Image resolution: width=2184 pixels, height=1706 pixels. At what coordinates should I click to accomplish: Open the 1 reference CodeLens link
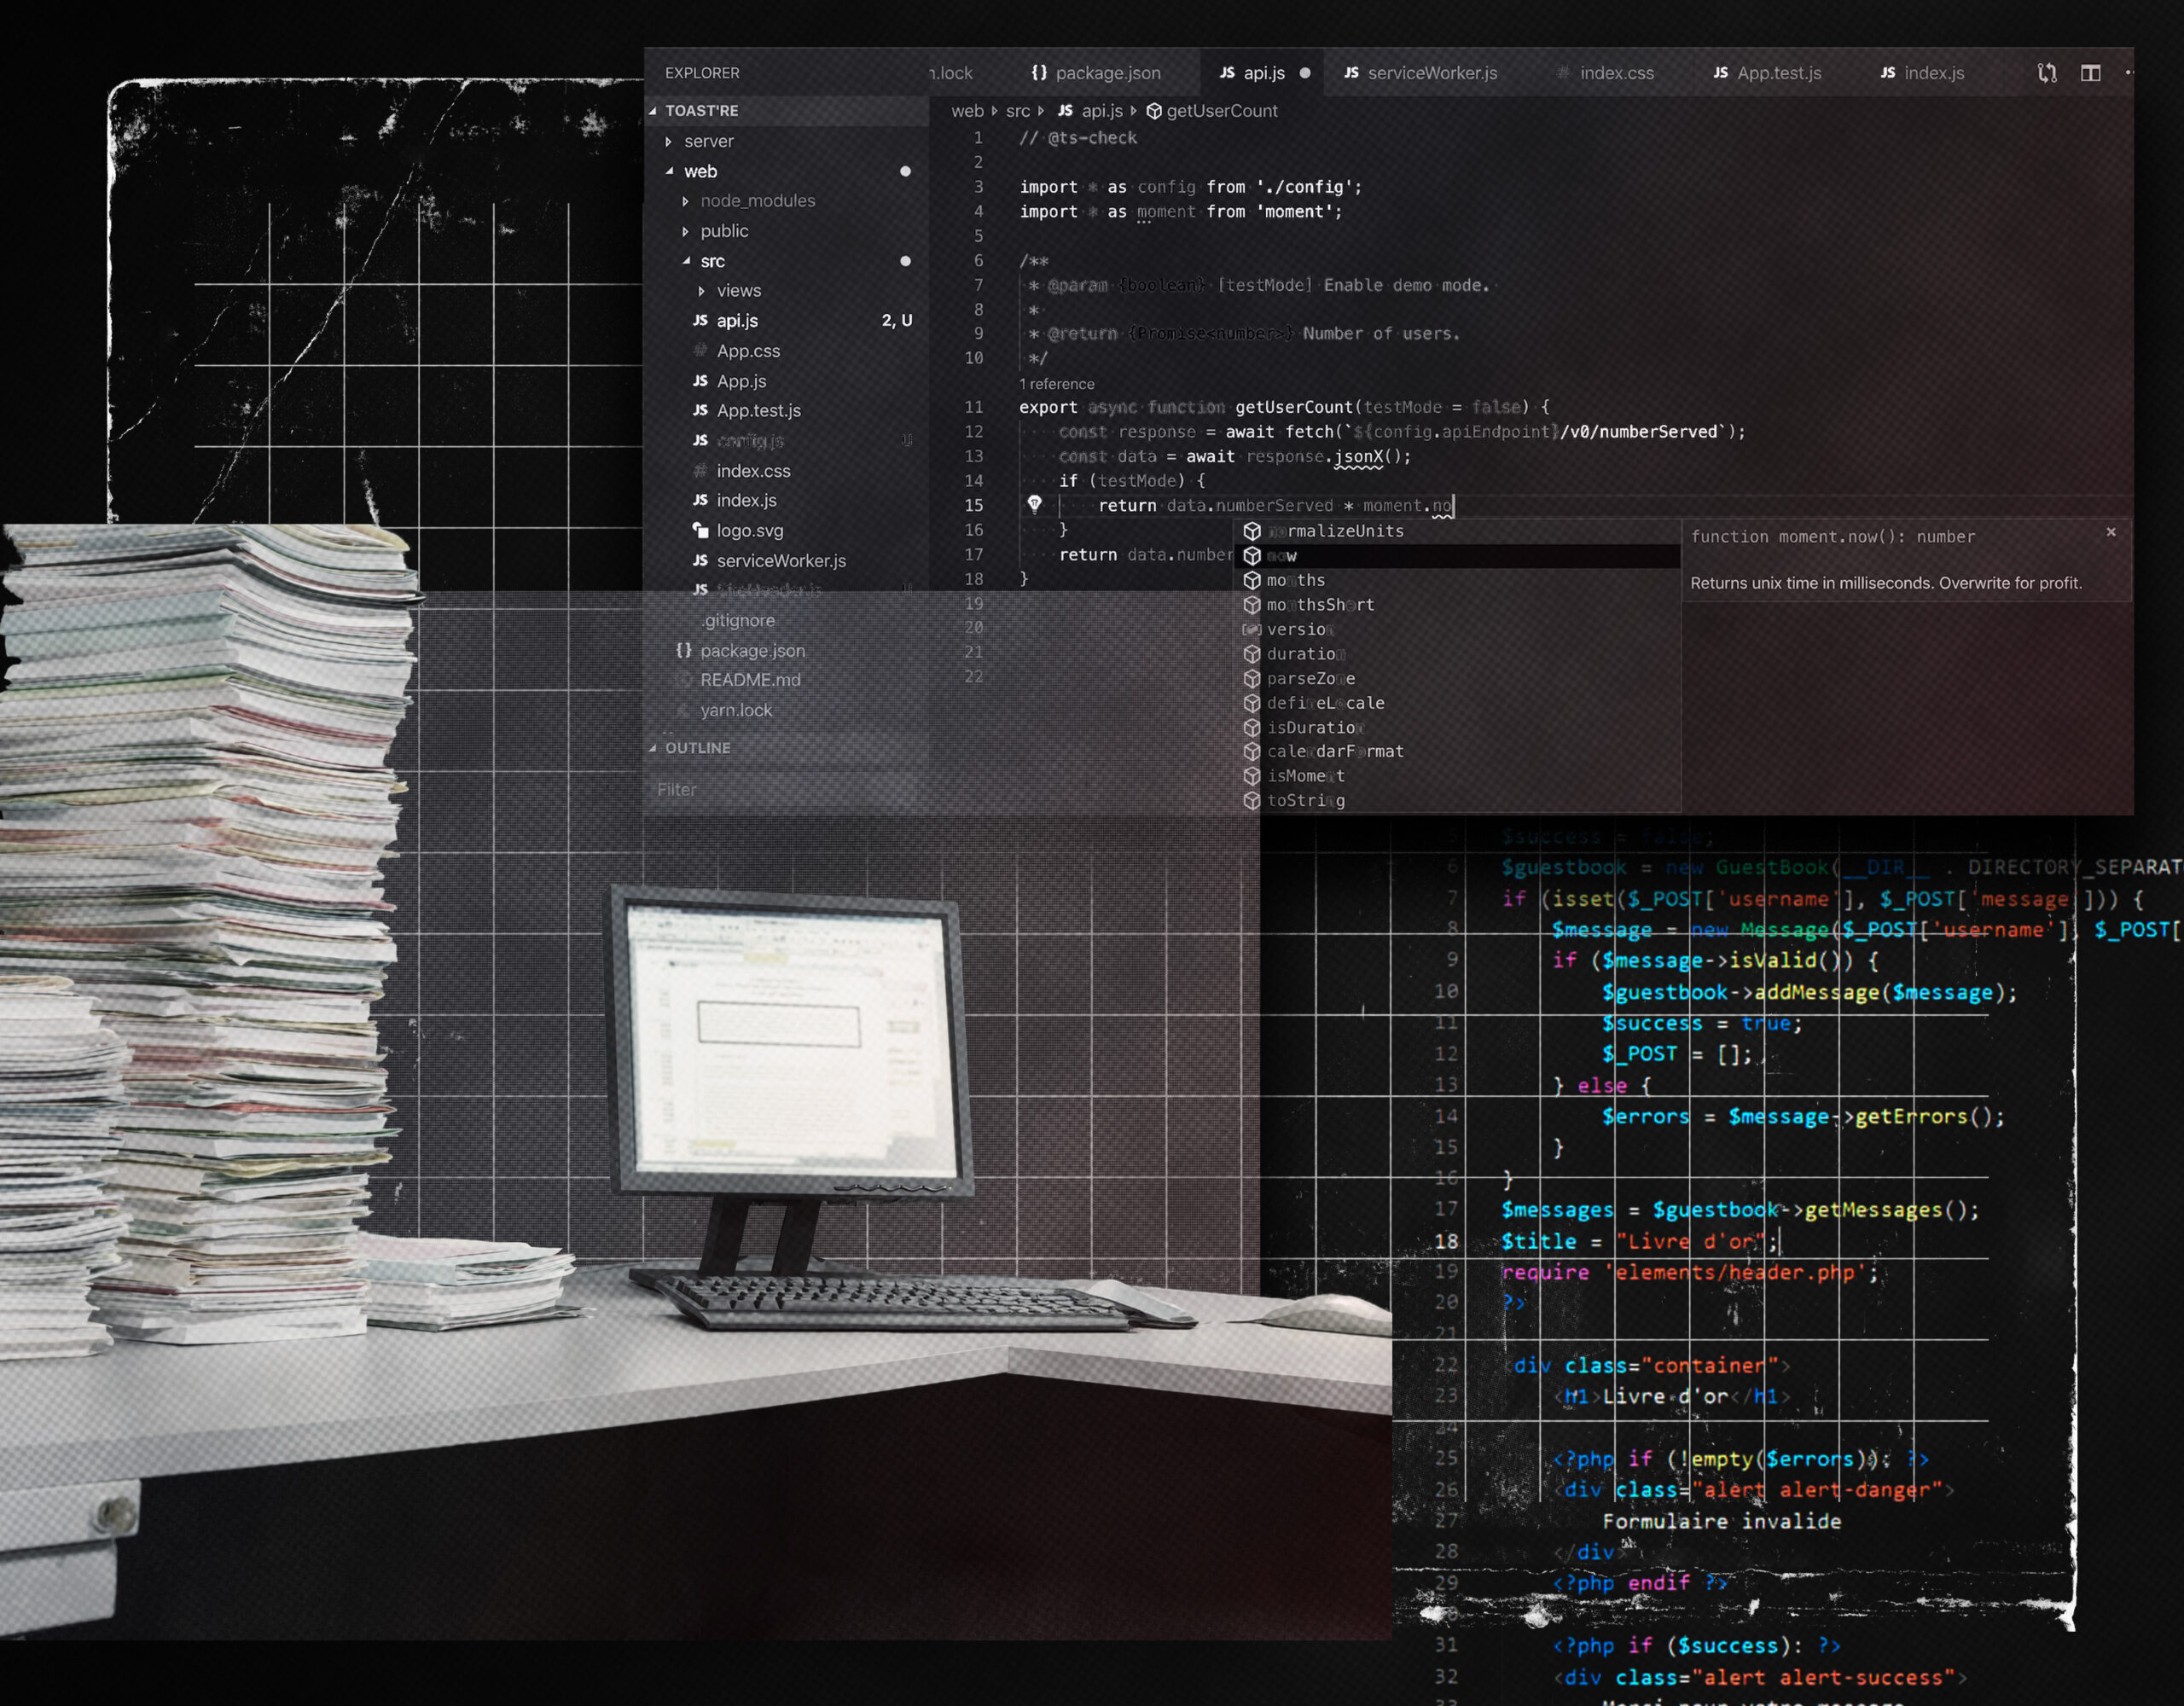pyautogui.click(x=1056, y=384)
